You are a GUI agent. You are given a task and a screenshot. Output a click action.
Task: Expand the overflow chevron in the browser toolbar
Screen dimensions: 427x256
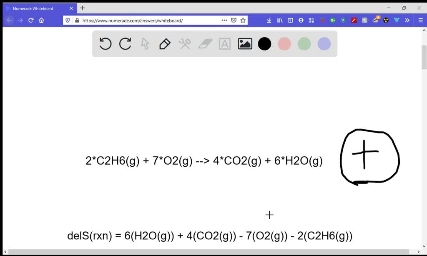click(x=407, y=20)
